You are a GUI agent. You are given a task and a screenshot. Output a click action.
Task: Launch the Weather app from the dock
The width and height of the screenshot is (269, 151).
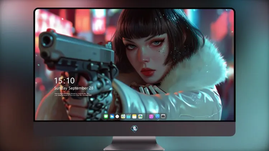[112, 116]
